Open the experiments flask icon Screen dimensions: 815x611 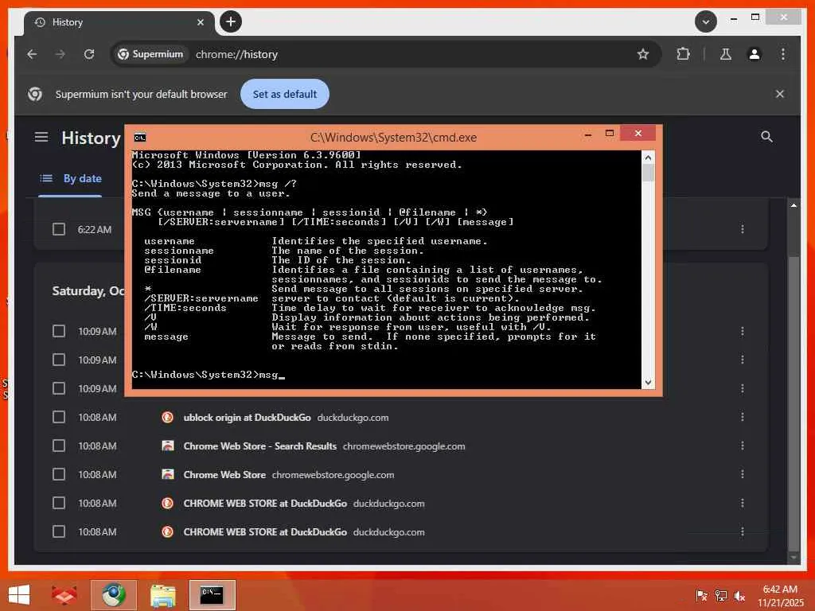[x=726, y=54]
